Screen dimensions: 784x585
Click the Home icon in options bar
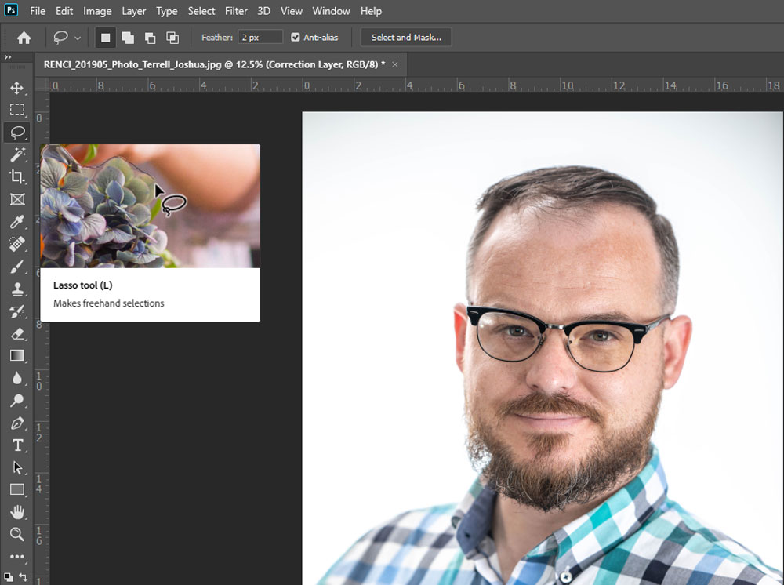[x=24, y=38]
